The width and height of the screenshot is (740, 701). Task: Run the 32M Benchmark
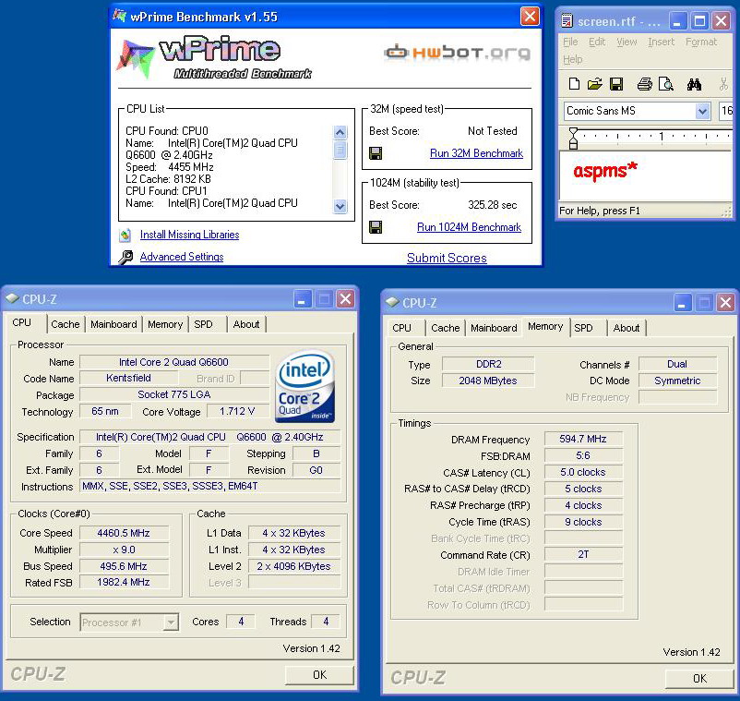pos(476,153)
